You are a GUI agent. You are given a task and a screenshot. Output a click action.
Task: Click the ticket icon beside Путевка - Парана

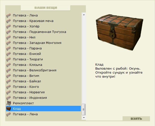click(8, 48)
